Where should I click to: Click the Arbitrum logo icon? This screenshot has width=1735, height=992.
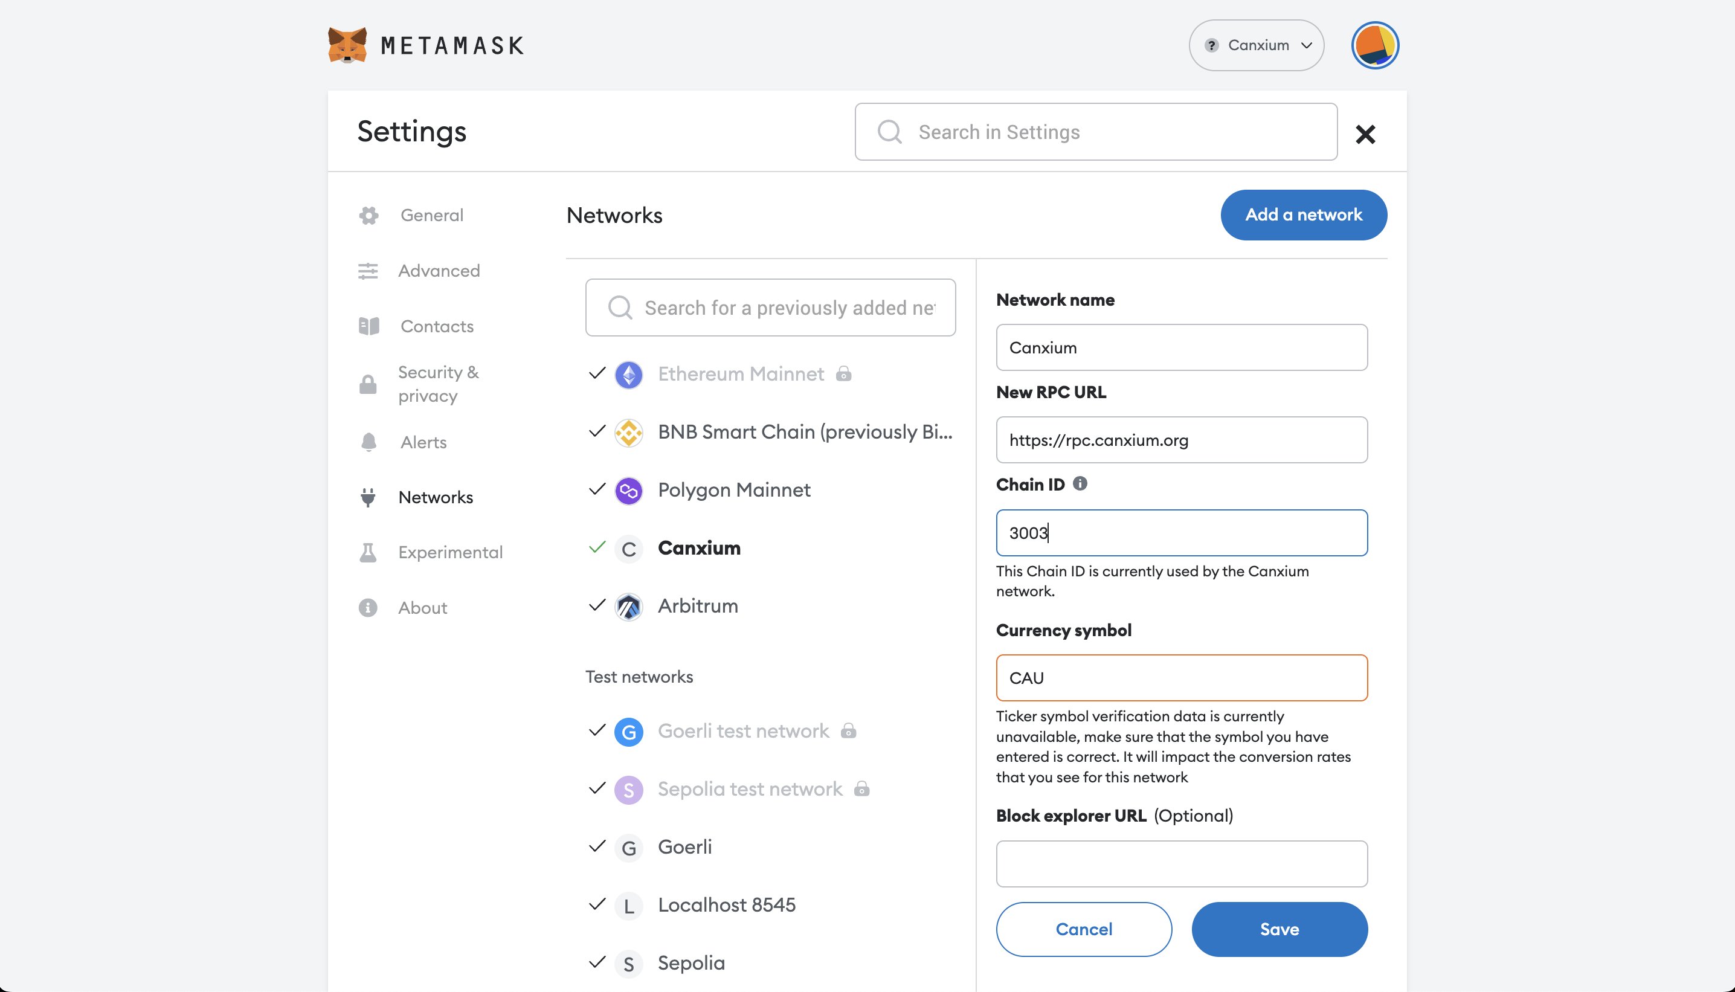[x=628, y=607]
